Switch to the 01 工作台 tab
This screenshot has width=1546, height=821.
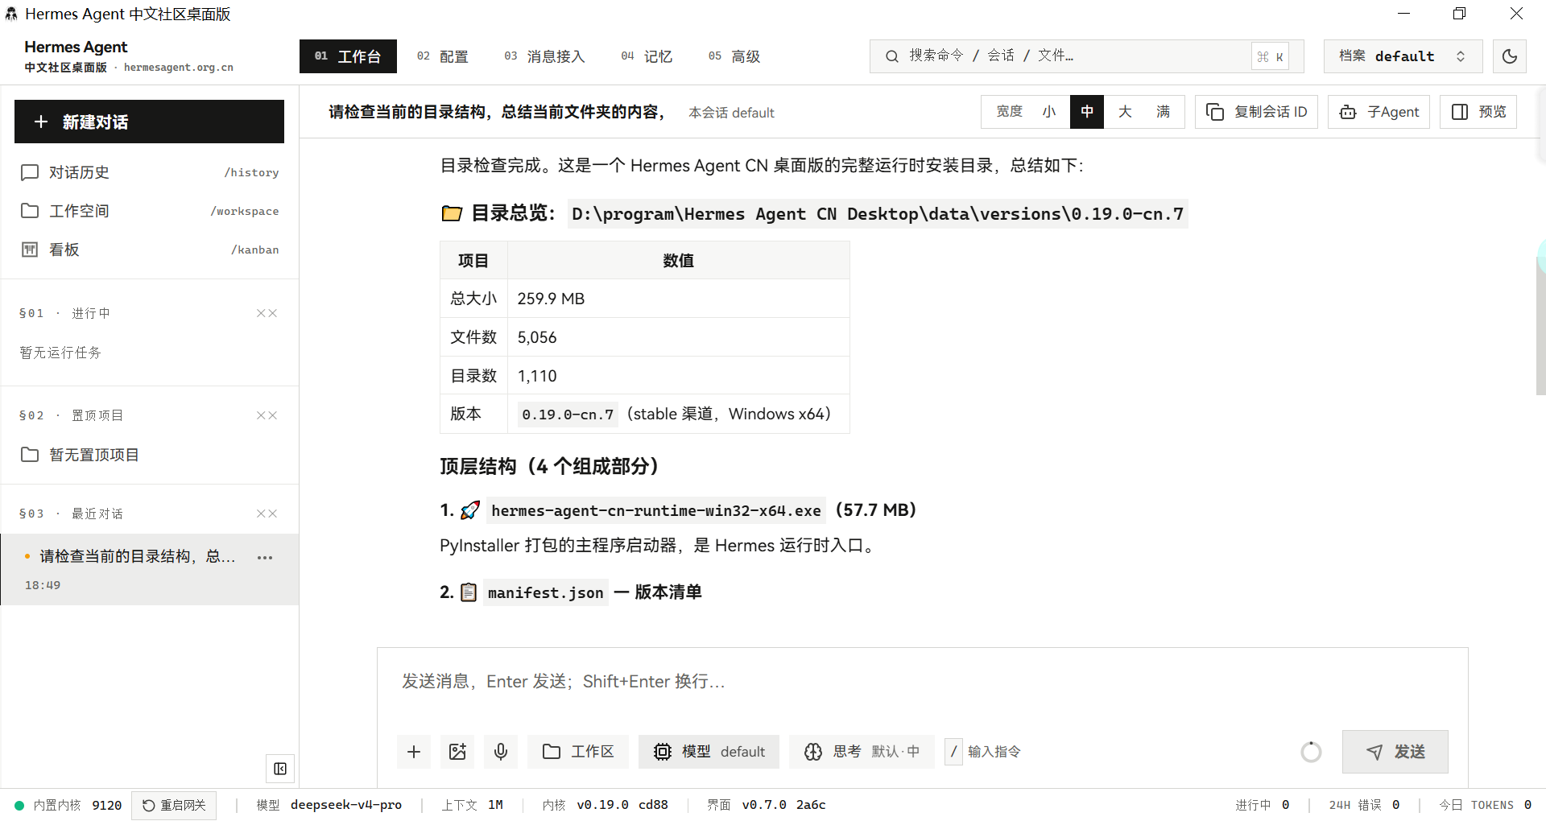[x=348, y=56]
